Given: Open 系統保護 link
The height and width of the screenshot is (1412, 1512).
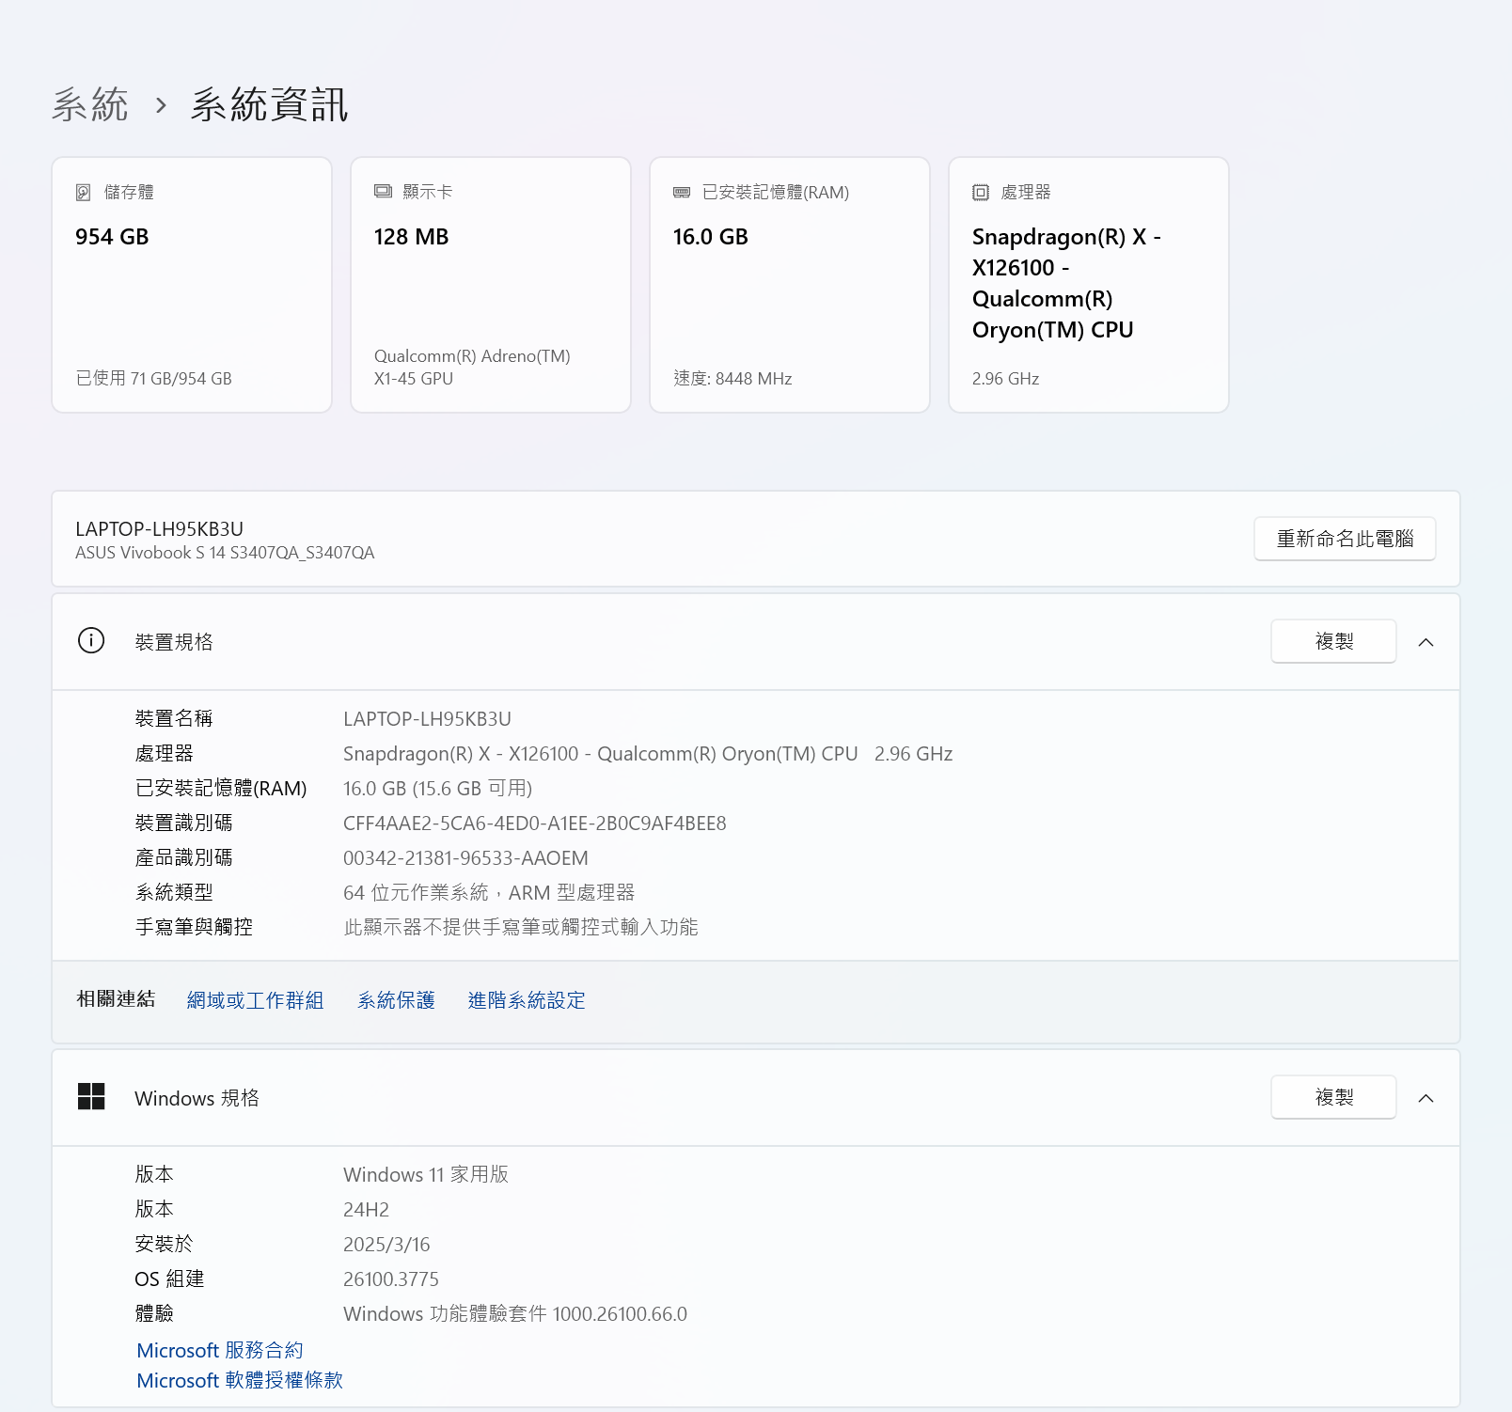Looking at the screenshot, I should click(x=396, y=1000).
